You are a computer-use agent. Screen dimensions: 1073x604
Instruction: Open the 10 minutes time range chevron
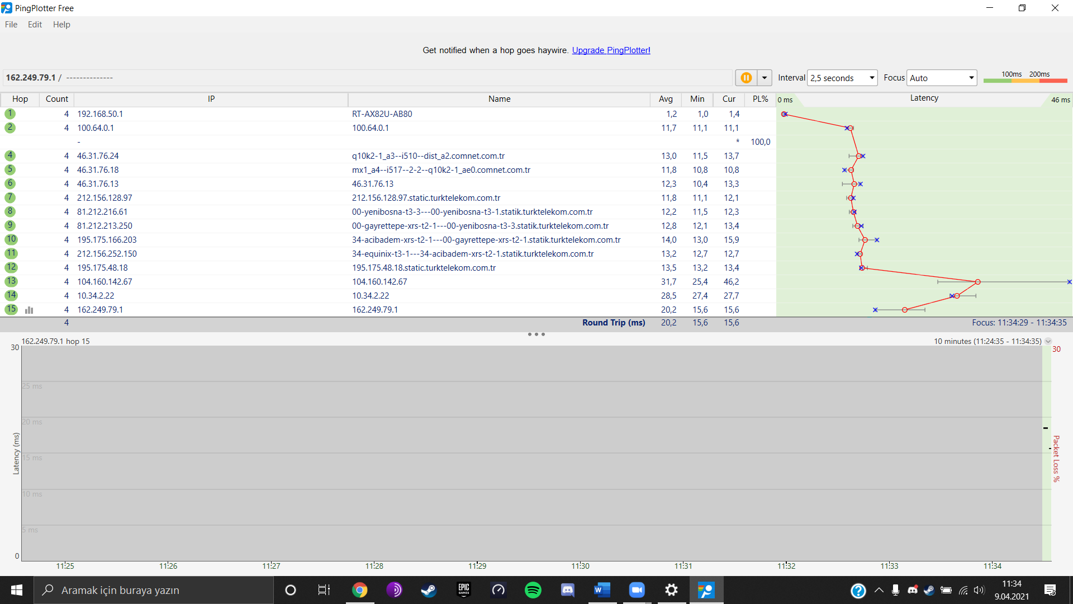(x=1048, y=341)
